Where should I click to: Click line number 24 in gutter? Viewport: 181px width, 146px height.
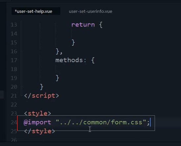[x=14, y=122]
